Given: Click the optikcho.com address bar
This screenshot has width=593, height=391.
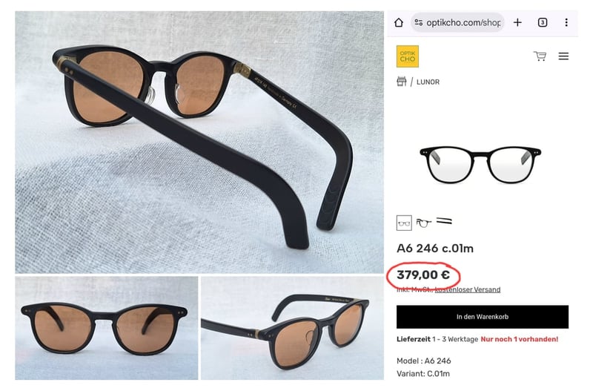Looking at the screenshot, I should 461,22.
